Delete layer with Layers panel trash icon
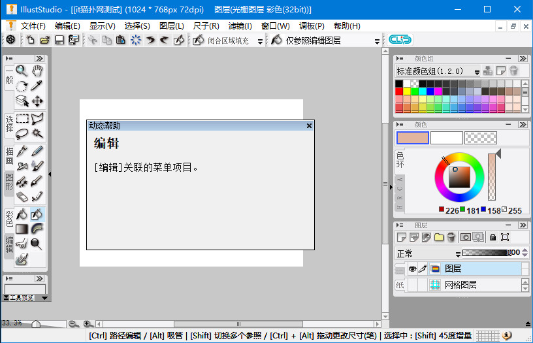This screenshot has width=533, height=343. pyautogui.click(x=451, y=237)
